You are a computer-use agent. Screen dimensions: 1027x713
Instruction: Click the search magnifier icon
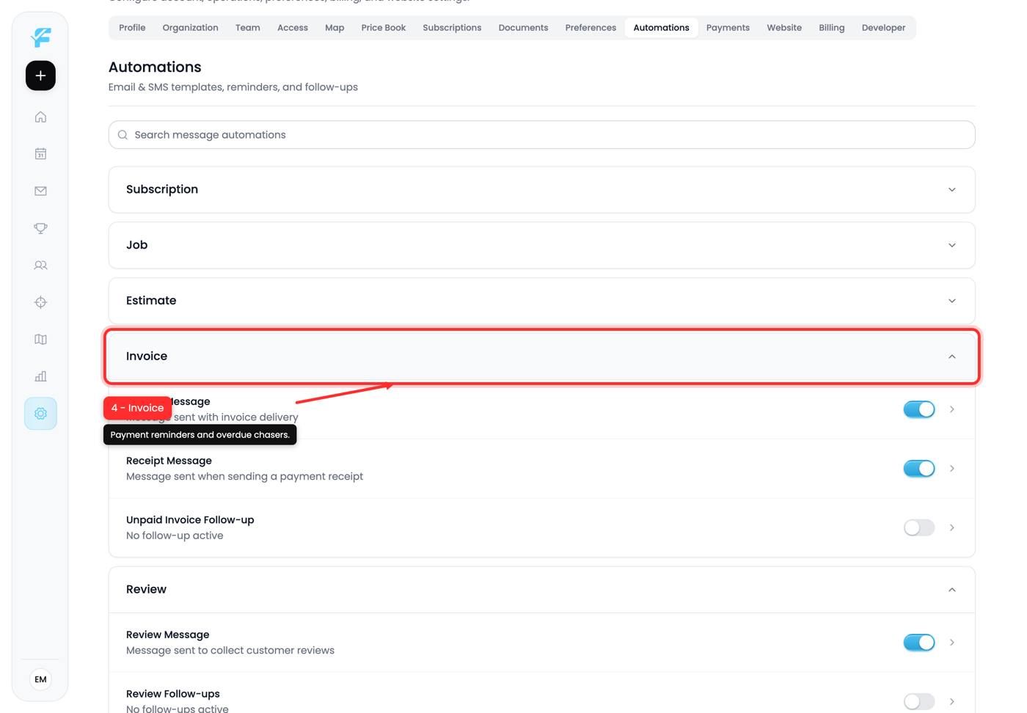(123, 135)
